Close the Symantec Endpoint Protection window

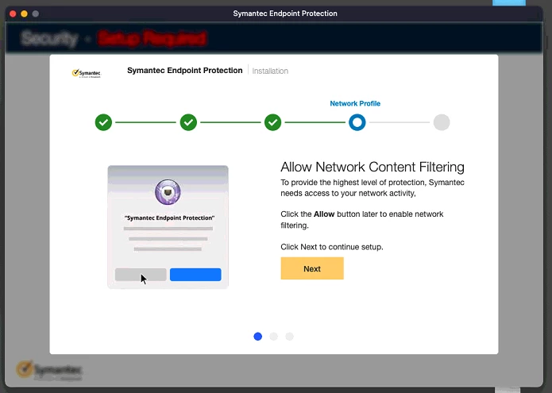point(13,13)
